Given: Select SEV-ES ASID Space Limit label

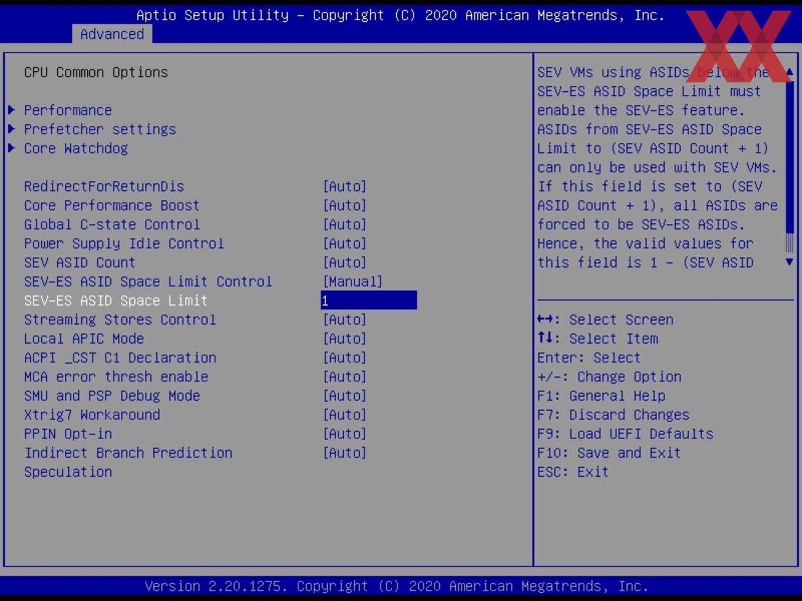Looking at the screenshot, I should pyautogui.click(x=116, y=300).
